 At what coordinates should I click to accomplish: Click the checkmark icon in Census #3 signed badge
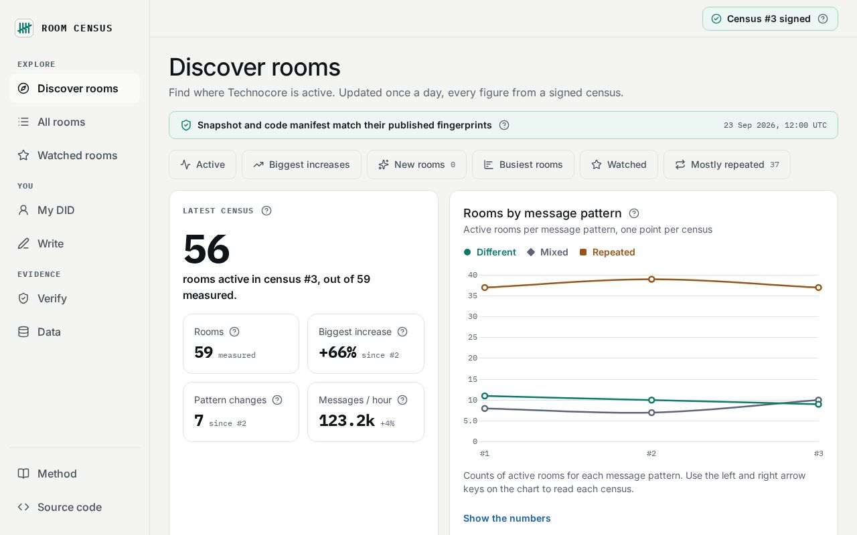716,19
